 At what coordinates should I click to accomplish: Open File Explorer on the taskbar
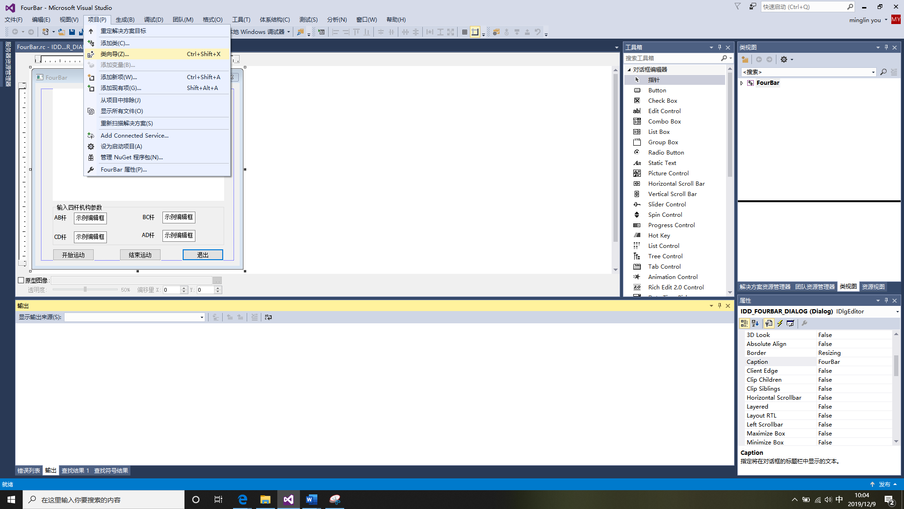tap(265, 500)
